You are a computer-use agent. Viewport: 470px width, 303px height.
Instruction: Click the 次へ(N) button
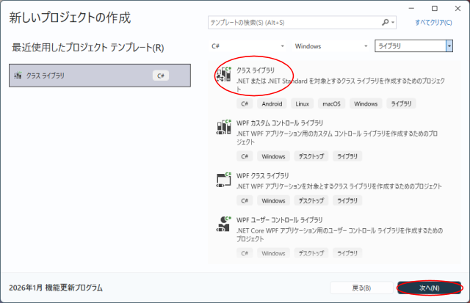coord(429,288)
